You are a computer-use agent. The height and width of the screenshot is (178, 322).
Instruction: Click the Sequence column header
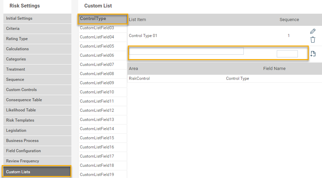coord(289,20)
